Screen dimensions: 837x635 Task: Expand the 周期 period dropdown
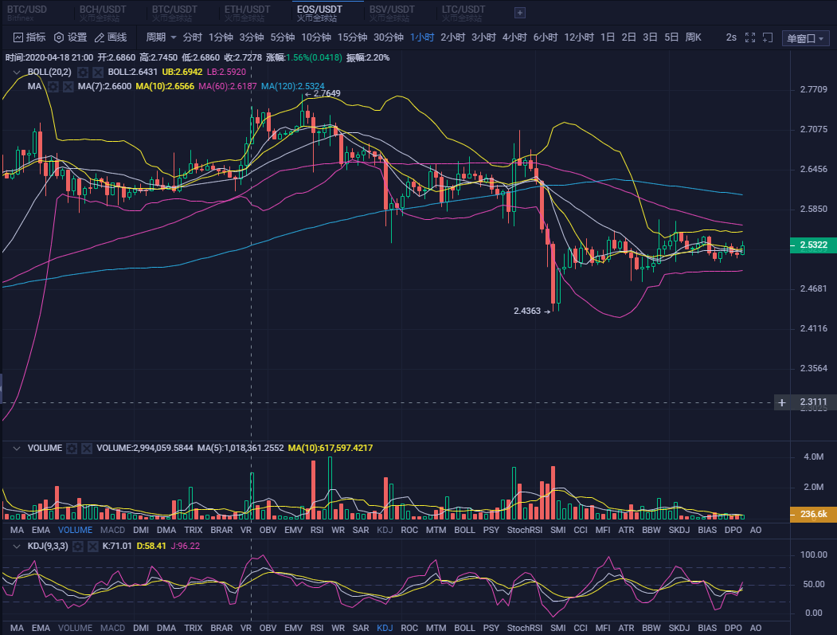(161, 37)
